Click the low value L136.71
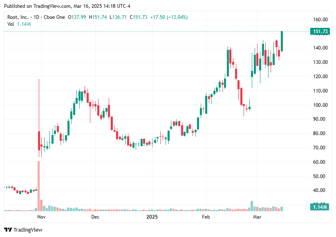The width and height of the screenshot is (336, 237). [x=118, y=17]
